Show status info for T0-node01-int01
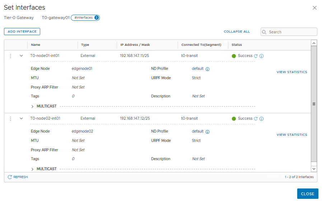 tap(262, 56)
